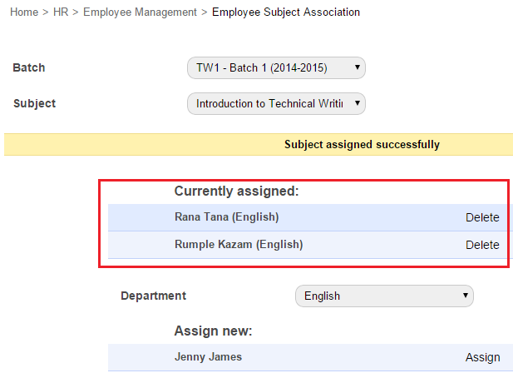513x373 pixels.
Task: Click the Employee Subject Association breadcrumb
Action: tap(286, 12)
